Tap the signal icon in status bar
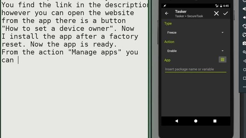Screen dimensions: 246x138 tap(217, 6)
